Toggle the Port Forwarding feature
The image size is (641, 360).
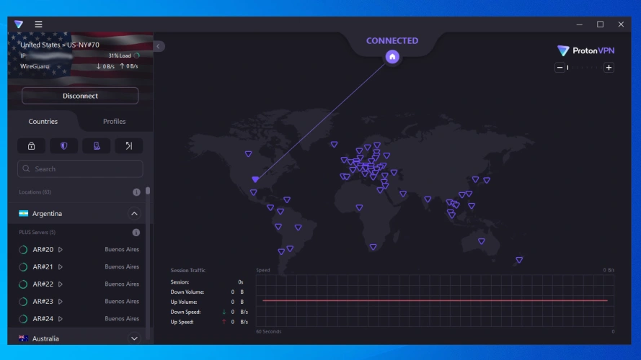click(x=128, y=146)
